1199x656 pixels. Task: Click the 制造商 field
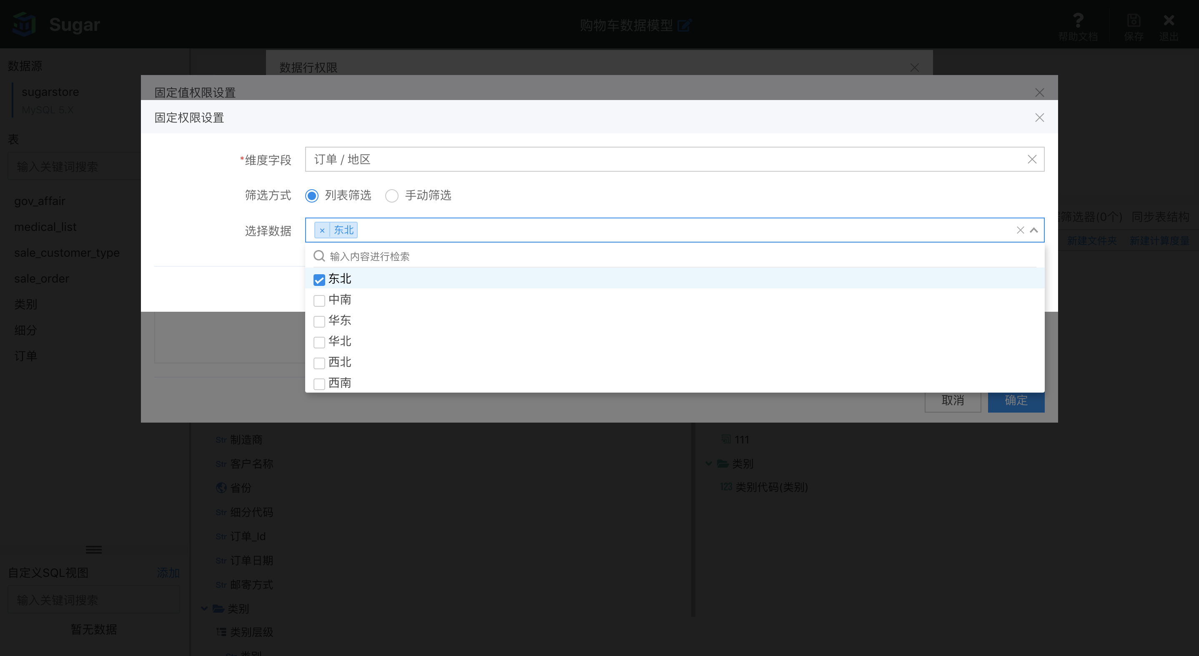246,440
